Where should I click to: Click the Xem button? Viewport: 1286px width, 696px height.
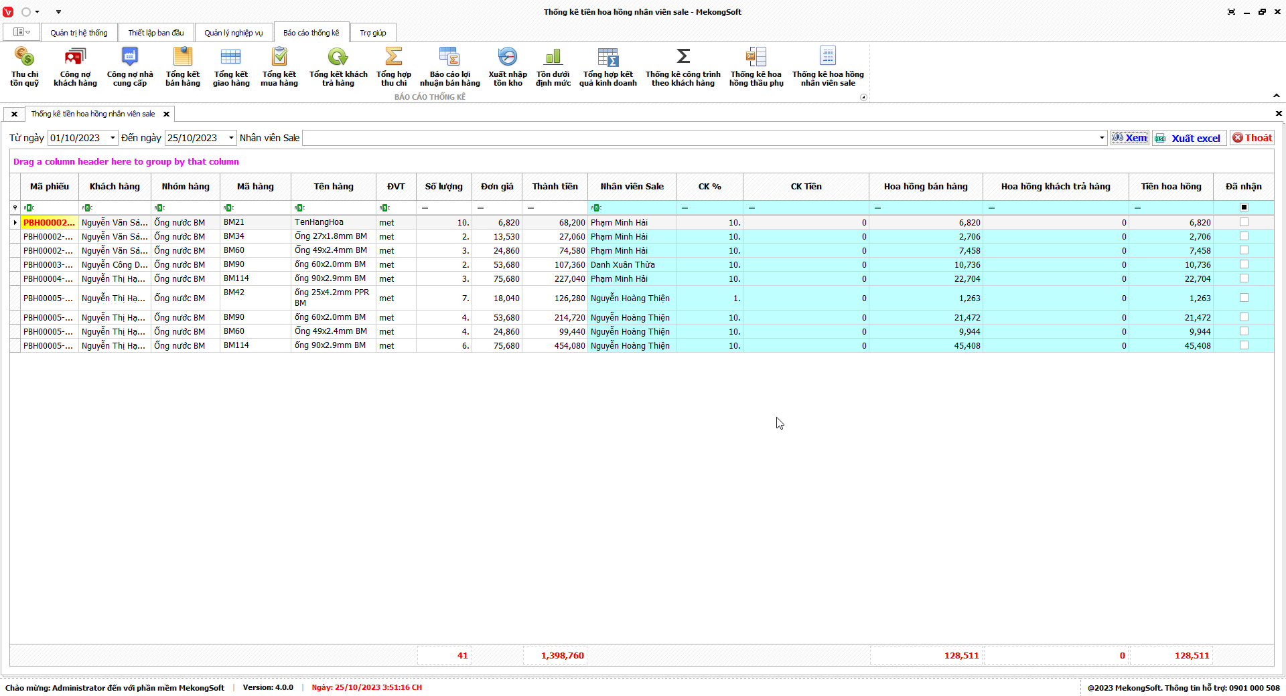pyautogui.click(x=1130, y=138)
